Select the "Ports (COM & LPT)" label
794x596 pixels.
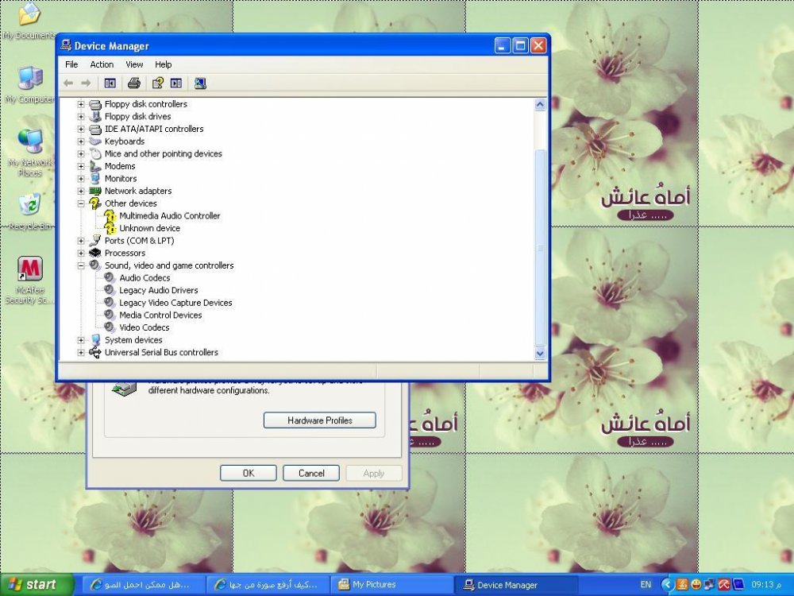click(139, 241)
